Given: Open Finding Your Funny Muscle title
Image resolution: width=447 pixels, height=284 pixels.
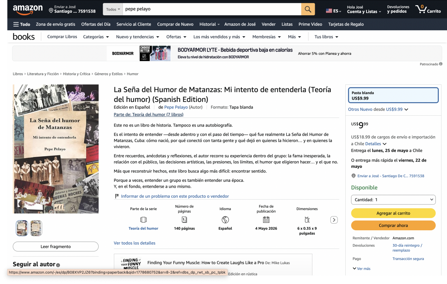Looking at the screenshot, I should click(x=206, y=263).
